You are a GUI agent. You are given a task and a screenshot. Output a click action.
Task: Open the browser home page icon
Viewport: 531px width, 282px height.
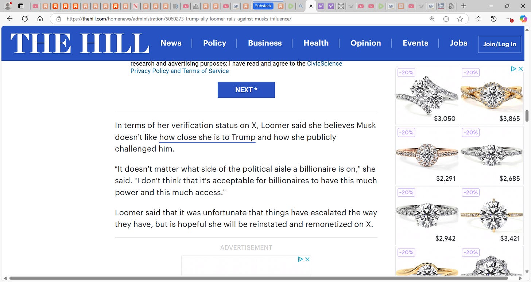[x=40, y=19]
